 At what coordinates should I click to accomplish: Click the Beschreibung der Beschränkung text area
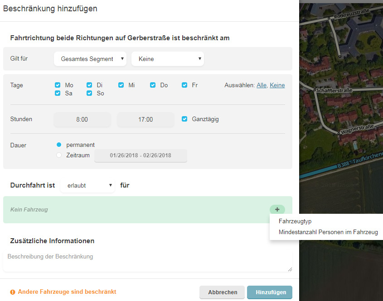pos(148,261)
